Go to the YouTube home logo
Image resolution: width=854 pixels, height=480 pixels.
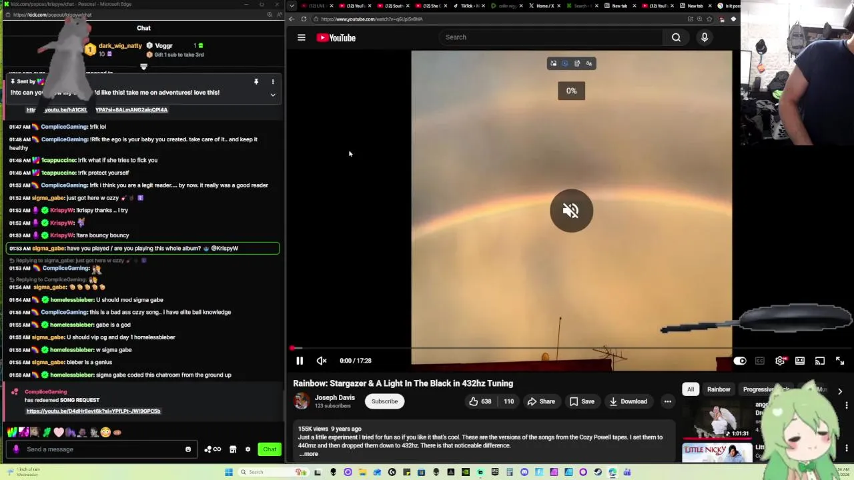pos(336,38)
